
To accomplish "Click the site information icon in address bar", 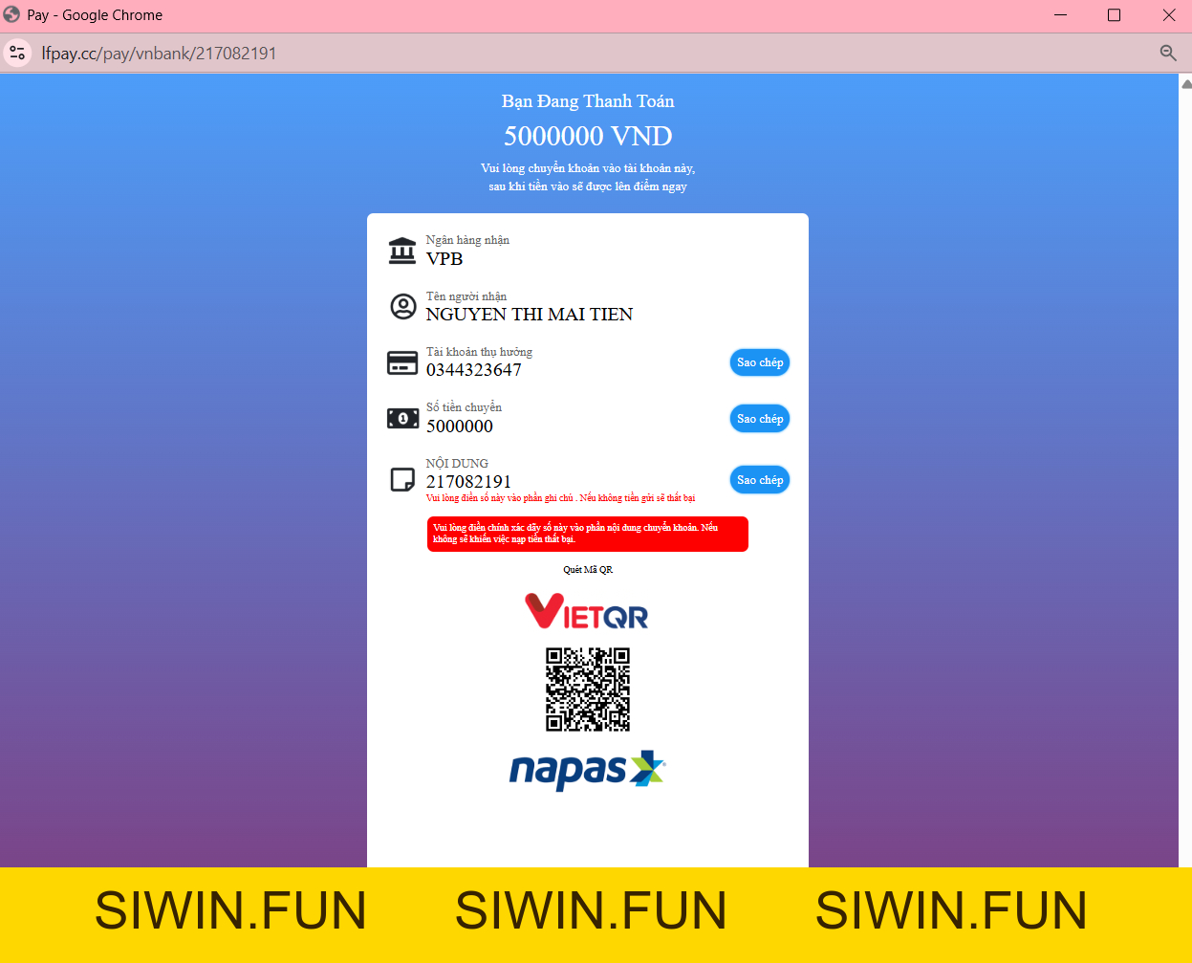I will coord(17,53).
